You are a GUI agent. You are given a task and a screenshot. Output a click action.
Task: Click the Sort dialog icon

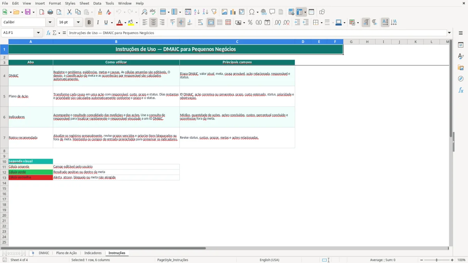point(188,12)
